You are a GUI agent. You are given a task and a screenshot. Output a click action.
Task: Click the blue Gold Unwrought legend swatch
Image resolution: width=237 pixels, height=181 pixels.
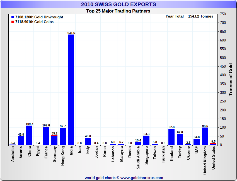[13, 17]
